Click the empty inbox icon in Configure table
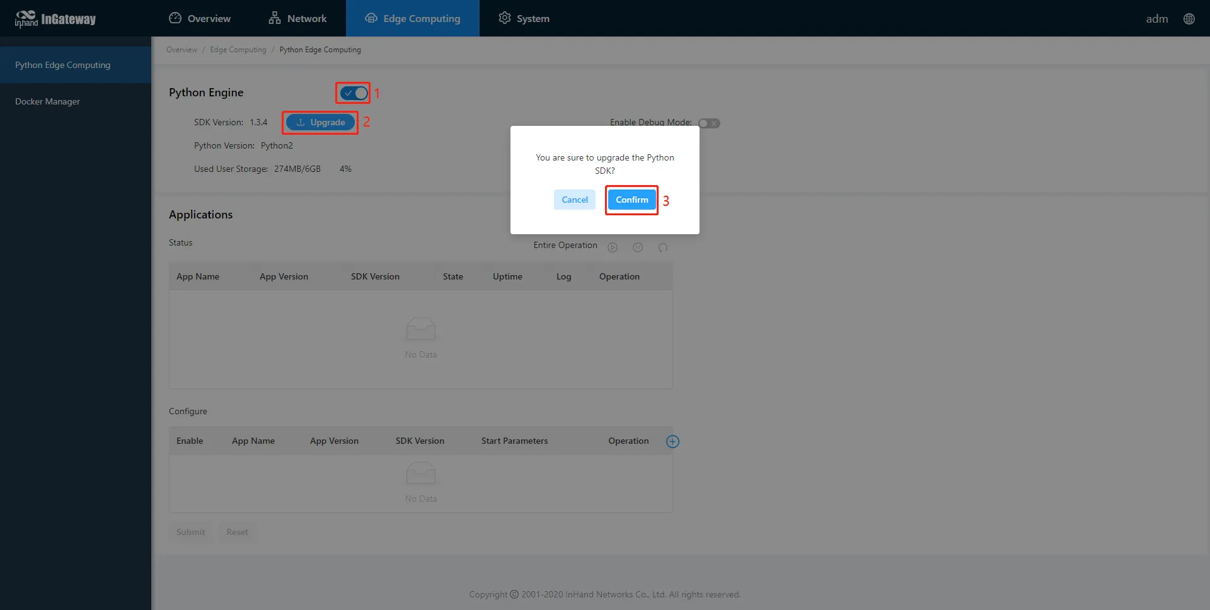 421,473
